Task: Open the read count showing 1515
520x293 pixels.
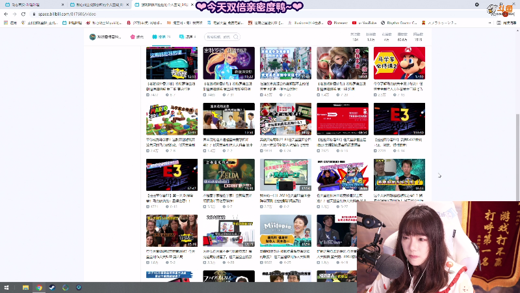Action: click(x=418, y=37)
